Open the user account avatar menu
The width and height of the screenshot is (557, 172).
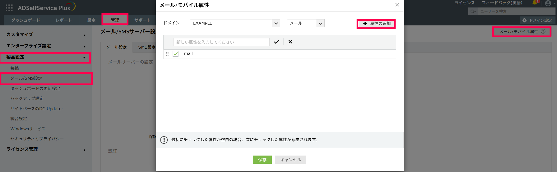point(548,3)
